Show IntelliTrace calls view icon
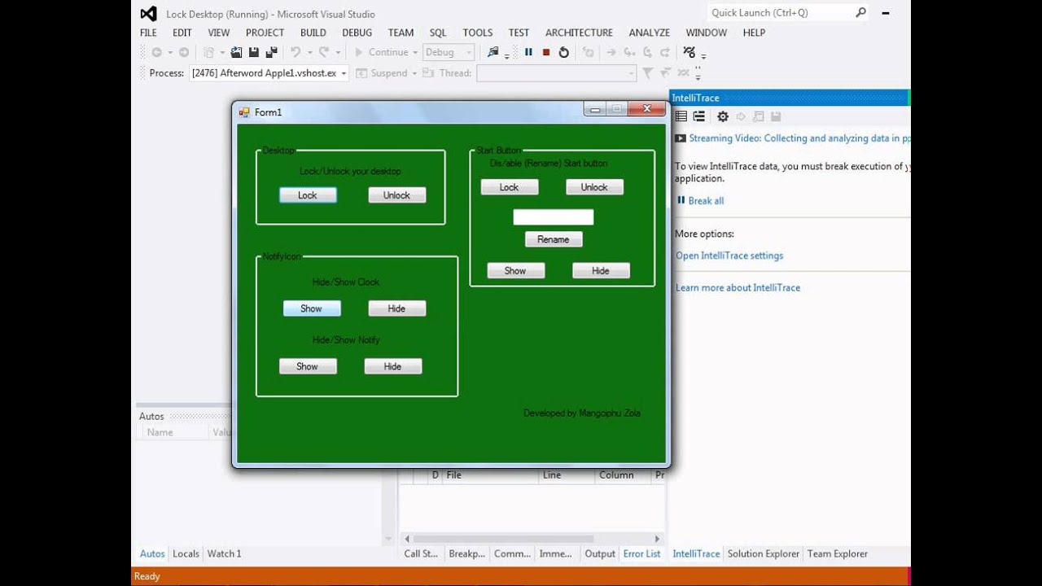The width and height of the screenshot is (1042, 586). (x=698, y=116)
